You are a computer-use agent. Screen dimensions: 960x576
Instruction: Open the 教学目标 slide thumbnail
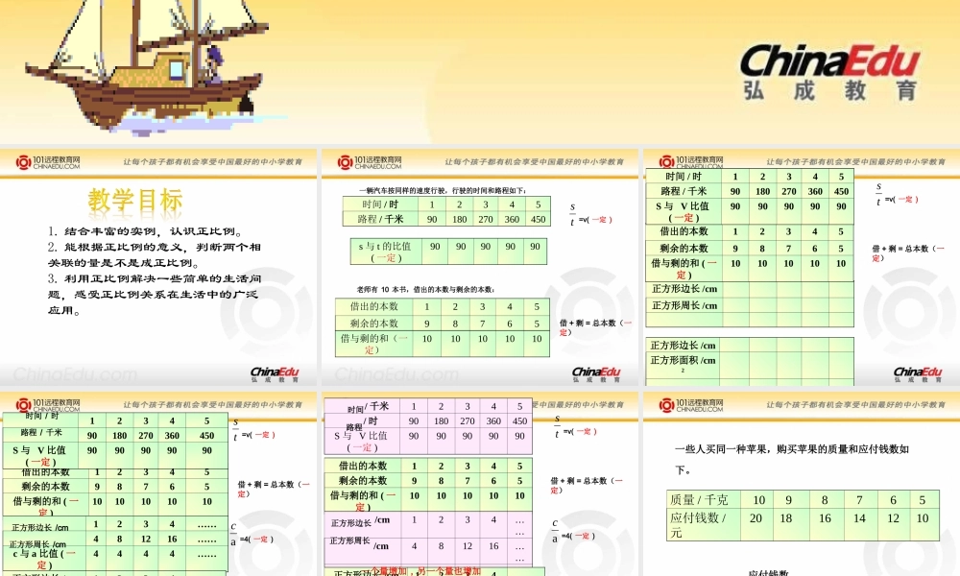(158, 267)
